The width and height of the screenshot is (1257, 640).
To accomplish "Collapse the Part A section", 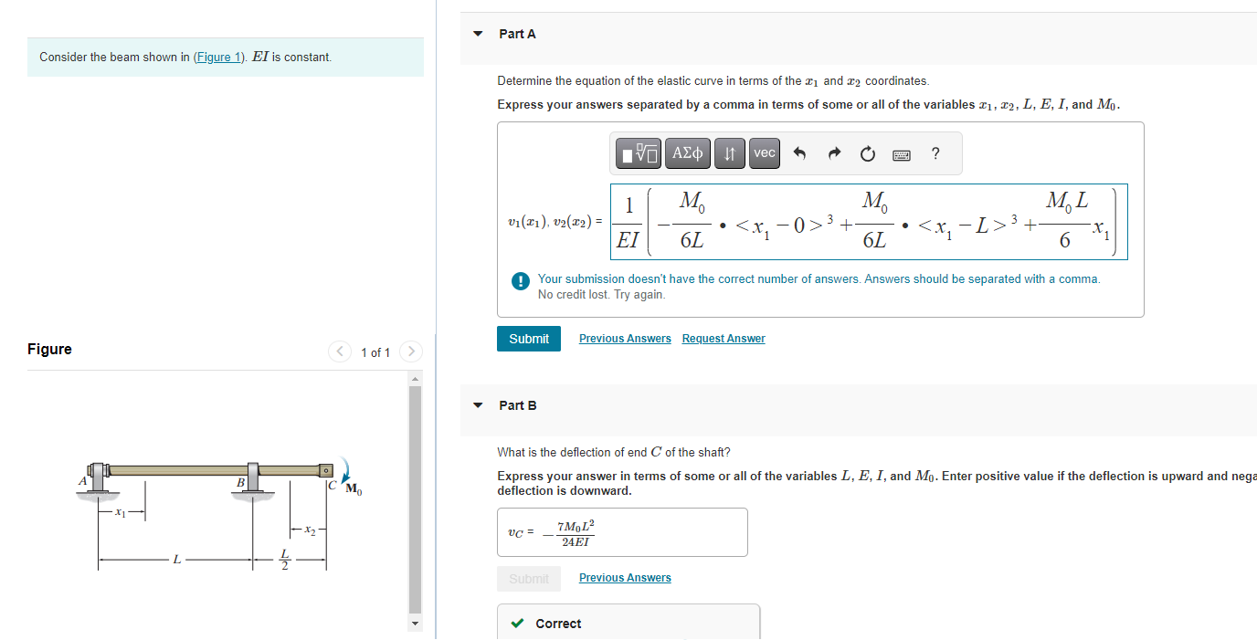I will coord(477,33).
